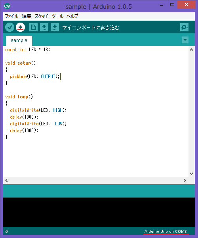
Task: Click the Verify checkmark button
Action: tap(10, 27)
